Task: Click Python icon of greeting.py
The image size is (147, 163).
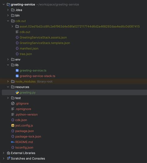Action: click(x=17, y=92)
